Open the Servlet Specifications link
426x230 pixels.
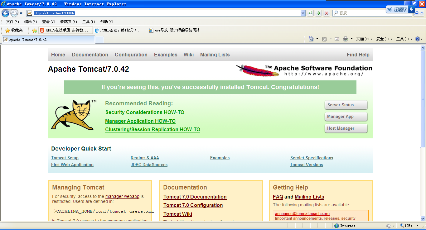(x=312, y=158)
